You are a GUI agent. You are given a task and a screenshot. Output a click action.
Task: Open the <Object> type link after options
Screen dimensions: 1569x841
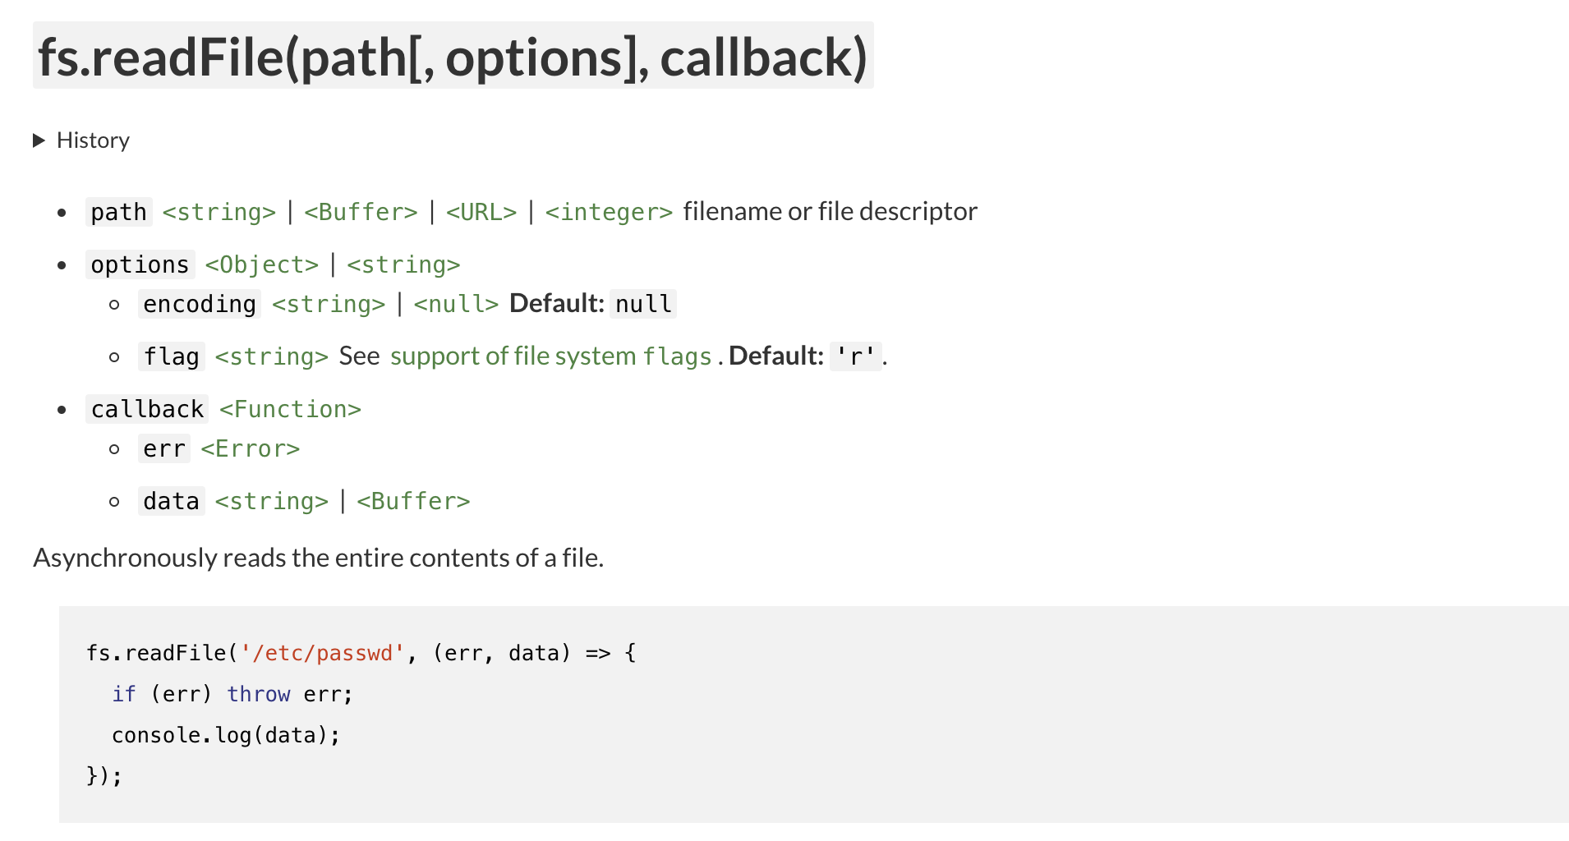point(261,264)
